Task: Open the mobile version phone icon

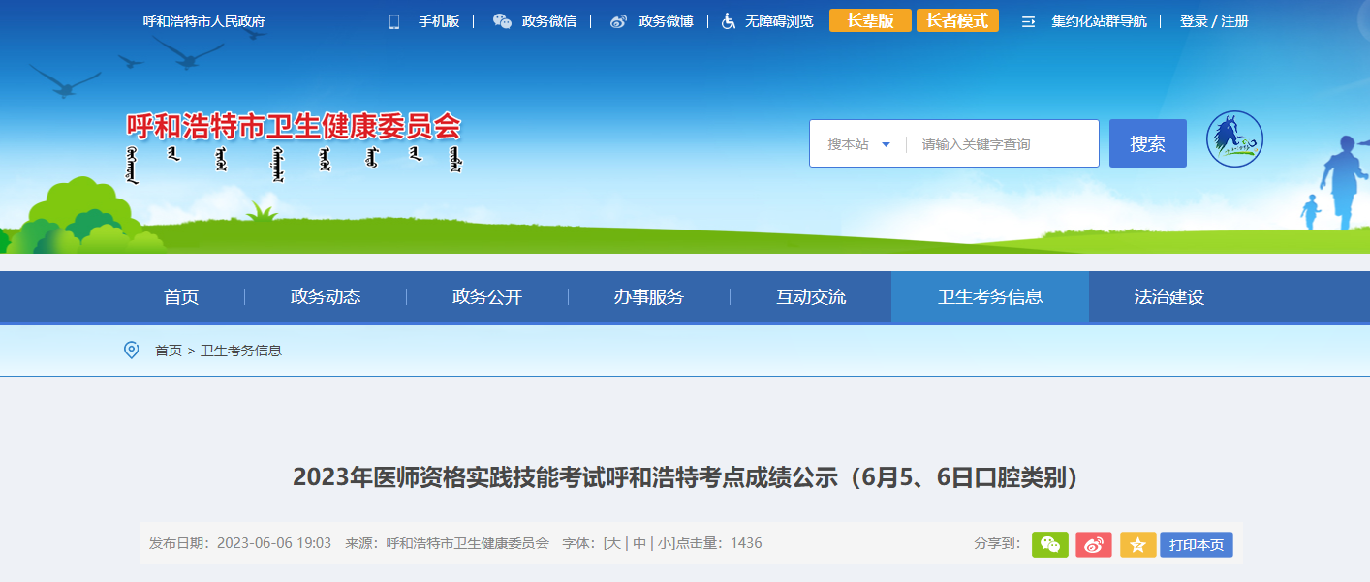Action: click(394, 21)
